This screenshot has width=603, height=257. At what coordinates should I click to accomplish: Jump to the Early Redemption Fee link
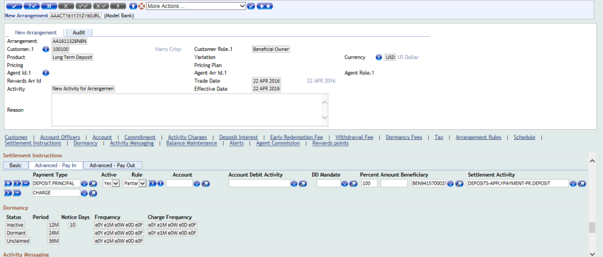[297, 137]
